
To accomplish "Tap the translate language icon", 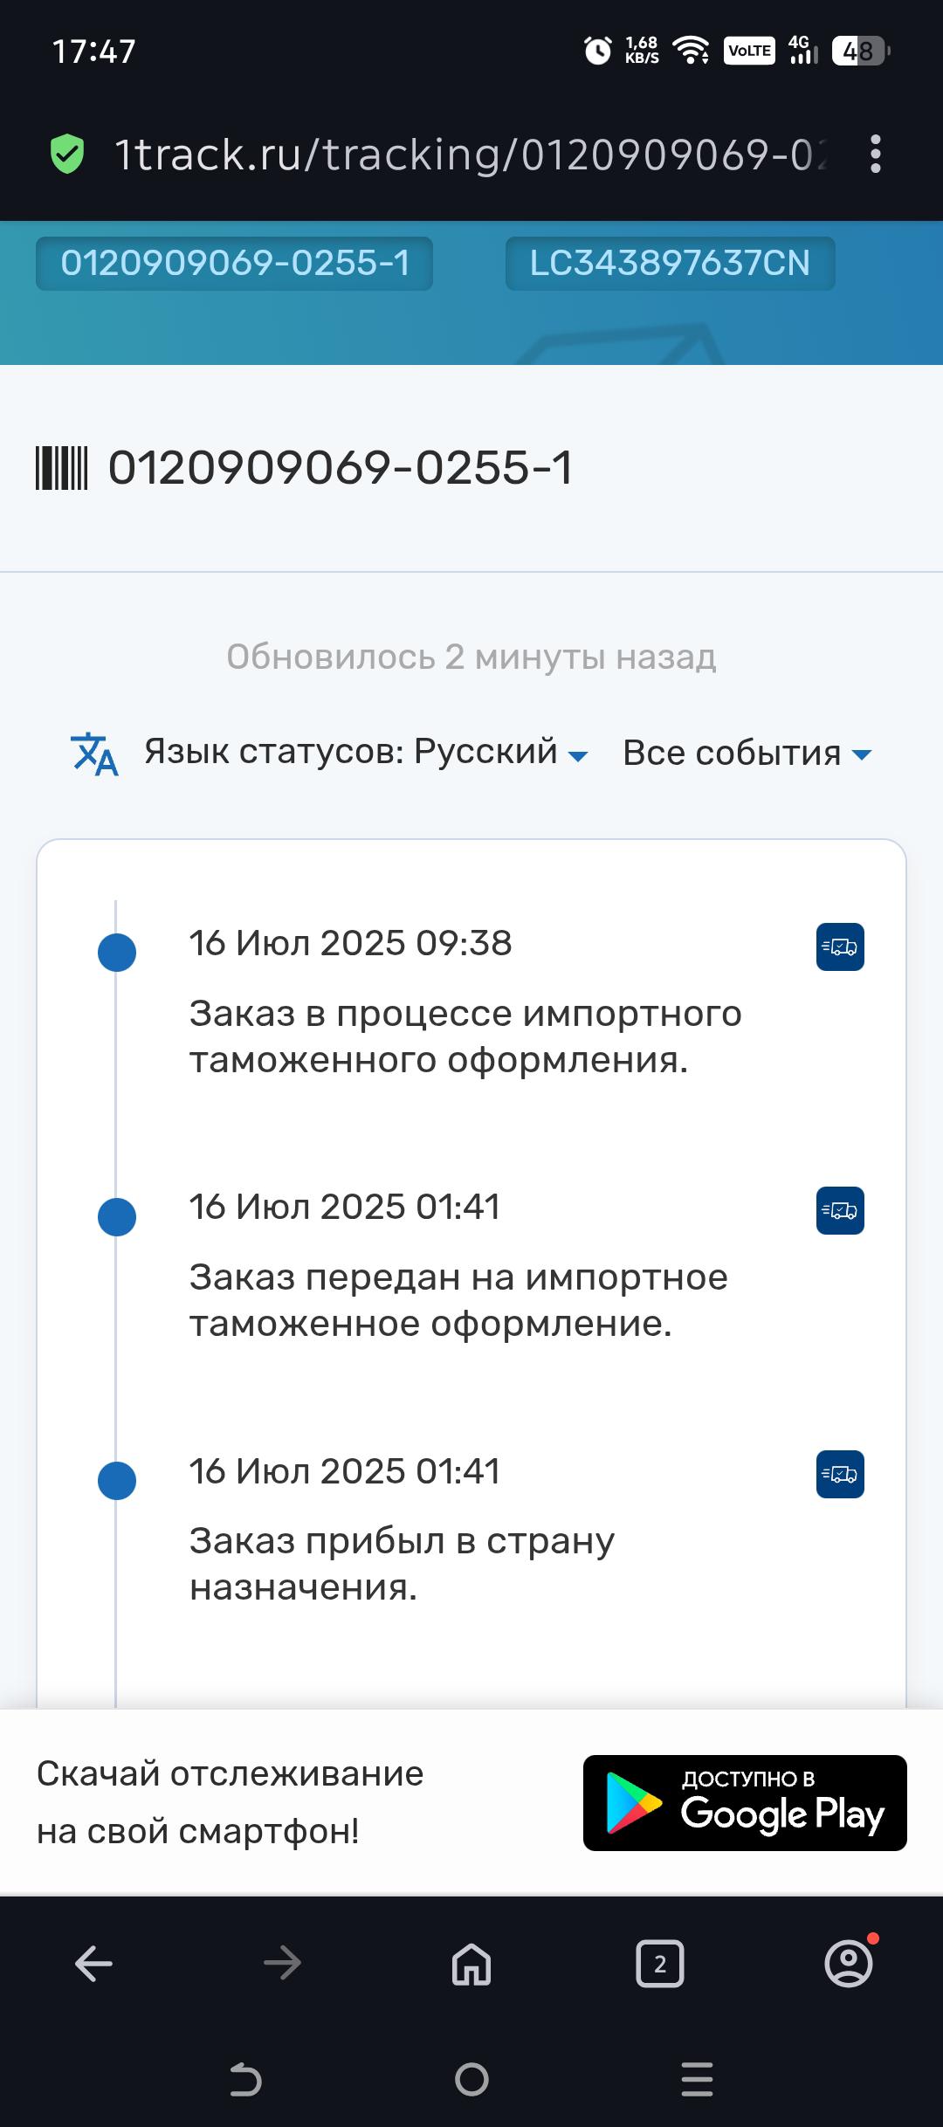I will pyautogui.click(x=94, y=754).
